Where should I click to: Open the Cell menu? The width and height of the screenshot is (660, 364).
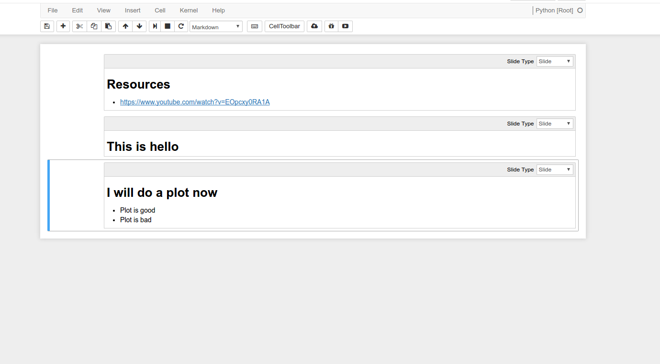pyautogui.click(x=160, y=10)
